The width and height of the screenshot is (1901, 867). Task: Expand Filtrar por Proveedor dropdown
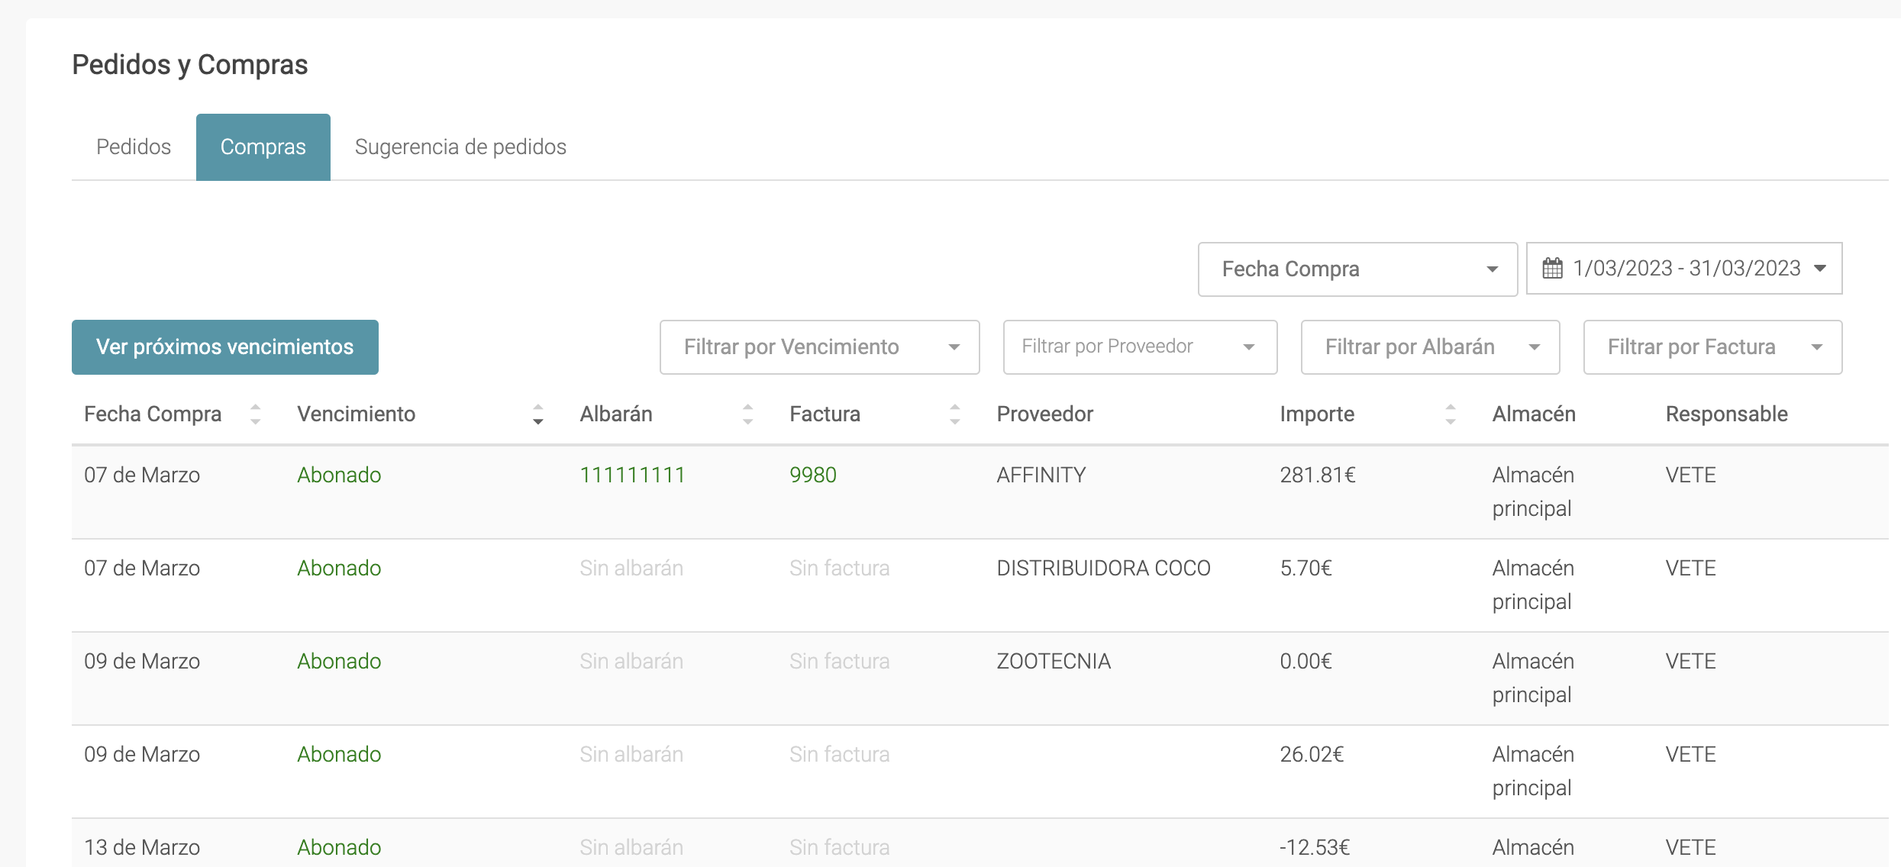click(1139, 347)
